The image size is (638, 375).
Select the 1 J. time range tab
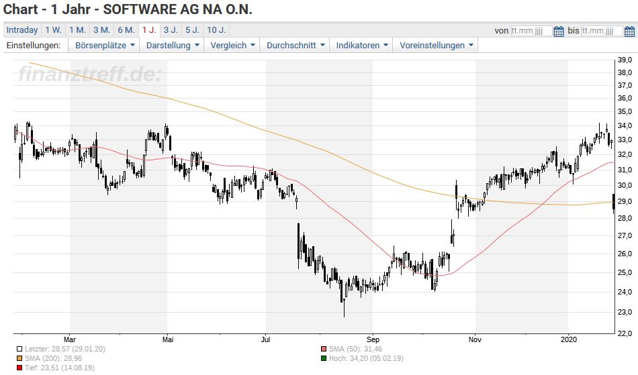149,30
